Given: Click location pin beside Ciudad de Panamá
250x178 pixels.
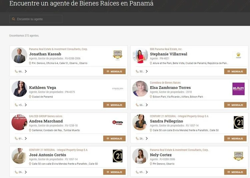Looking at the screenshot, I should point(30,97).
